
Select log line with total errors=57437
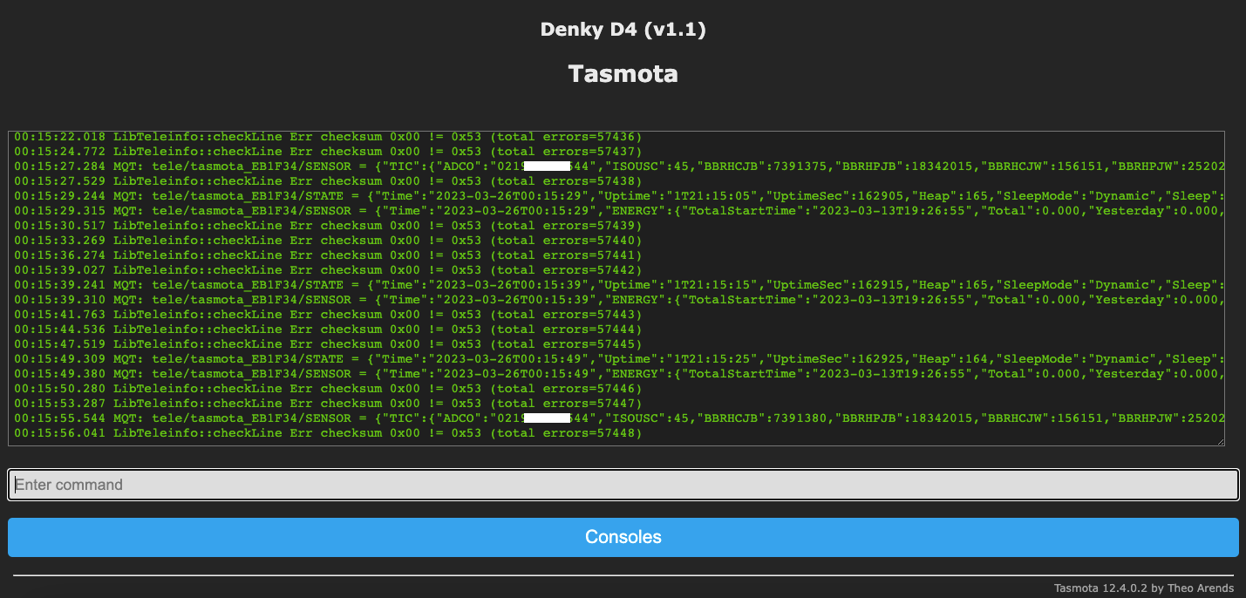tap(328, 152)
